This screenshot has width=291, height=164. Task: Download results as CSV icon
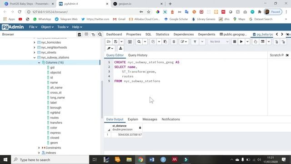[x=120, y=48]
